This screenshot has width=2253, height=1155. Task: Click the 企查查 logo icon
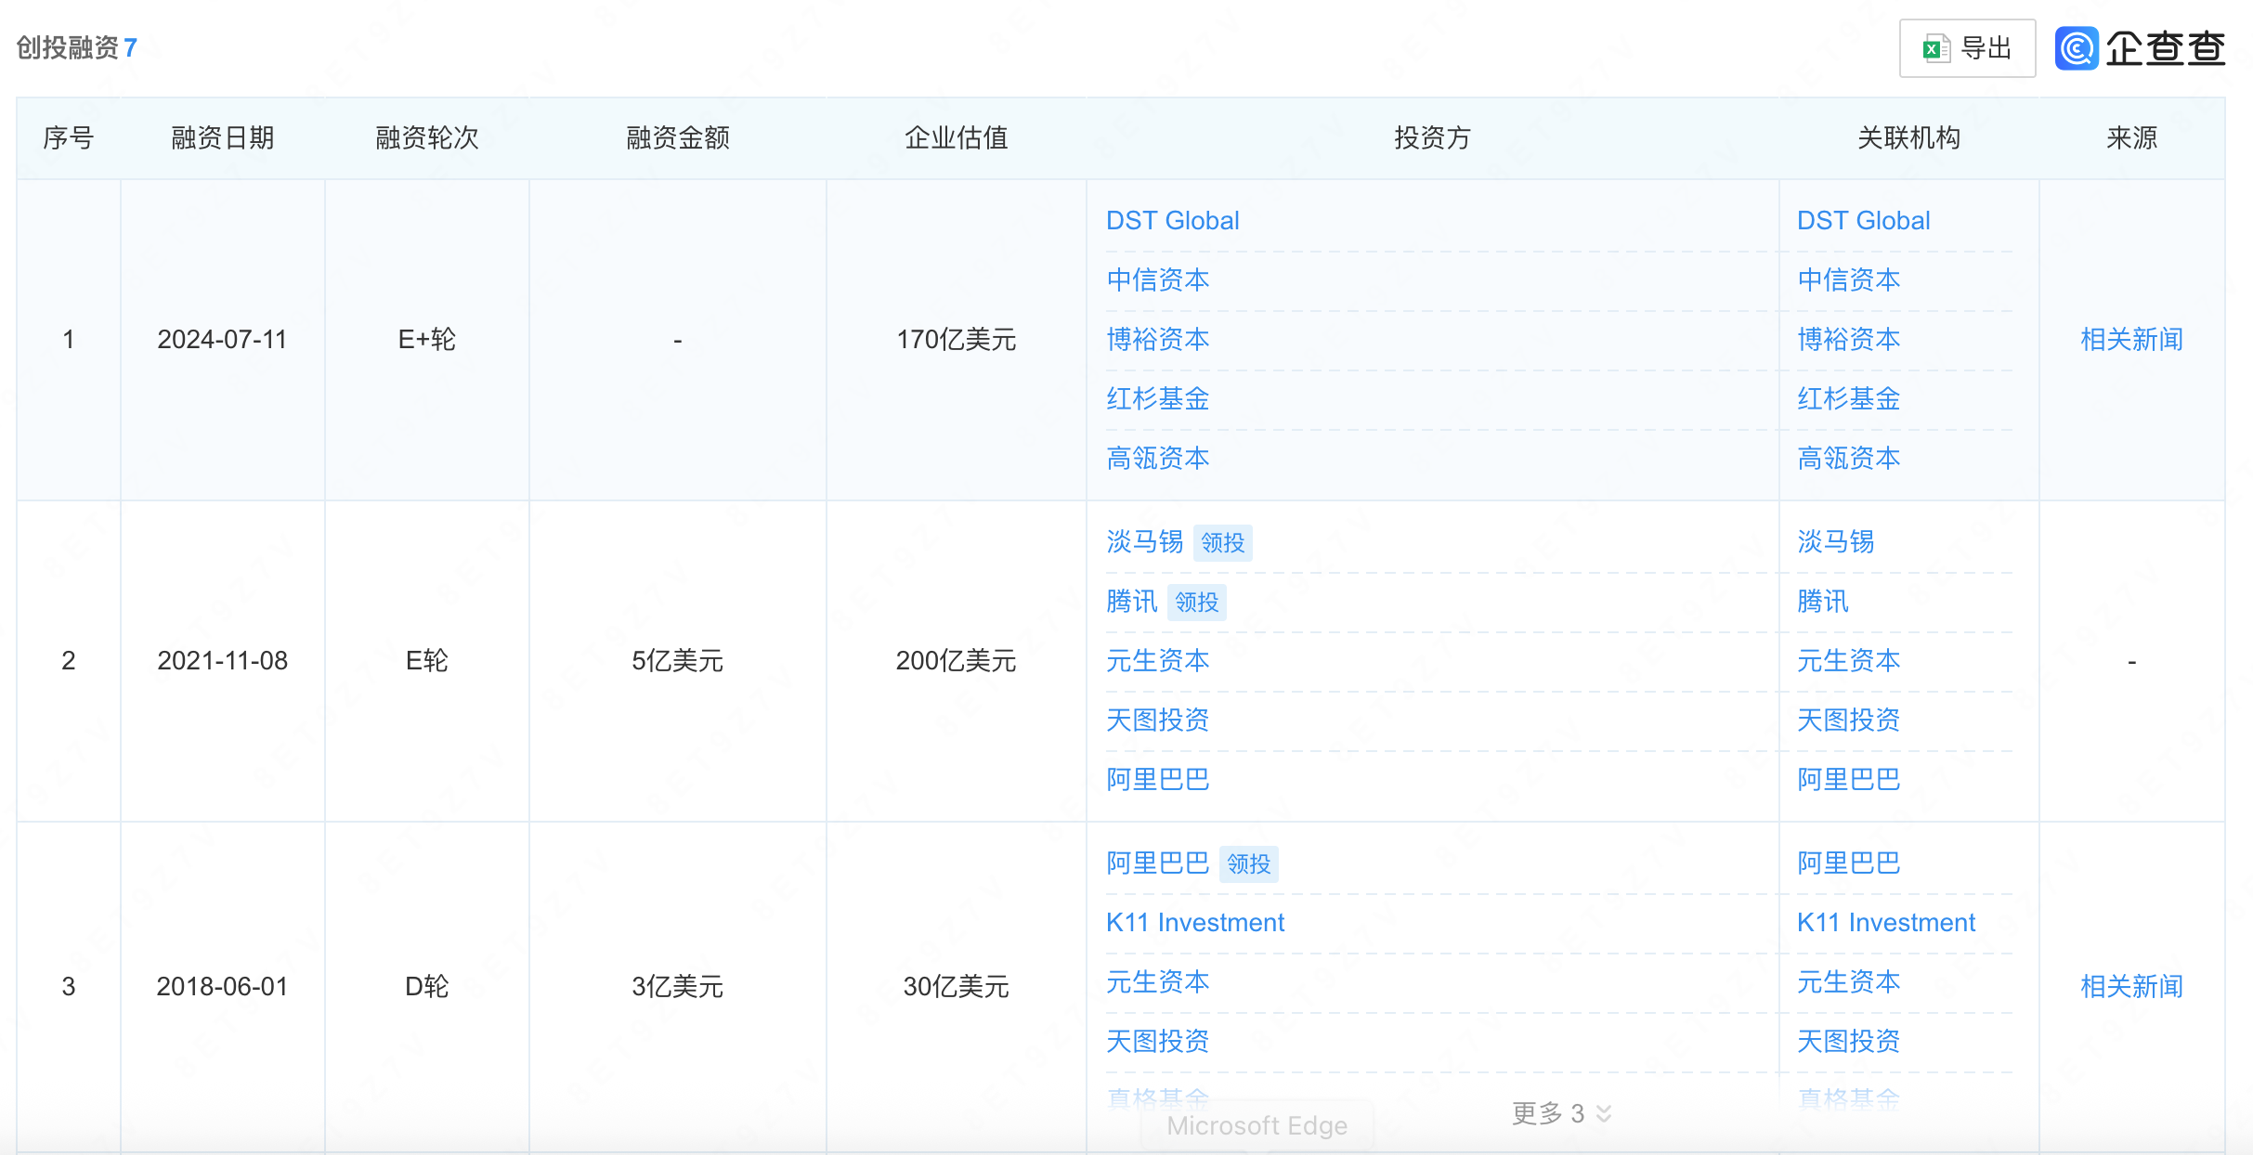point(2077,48)
